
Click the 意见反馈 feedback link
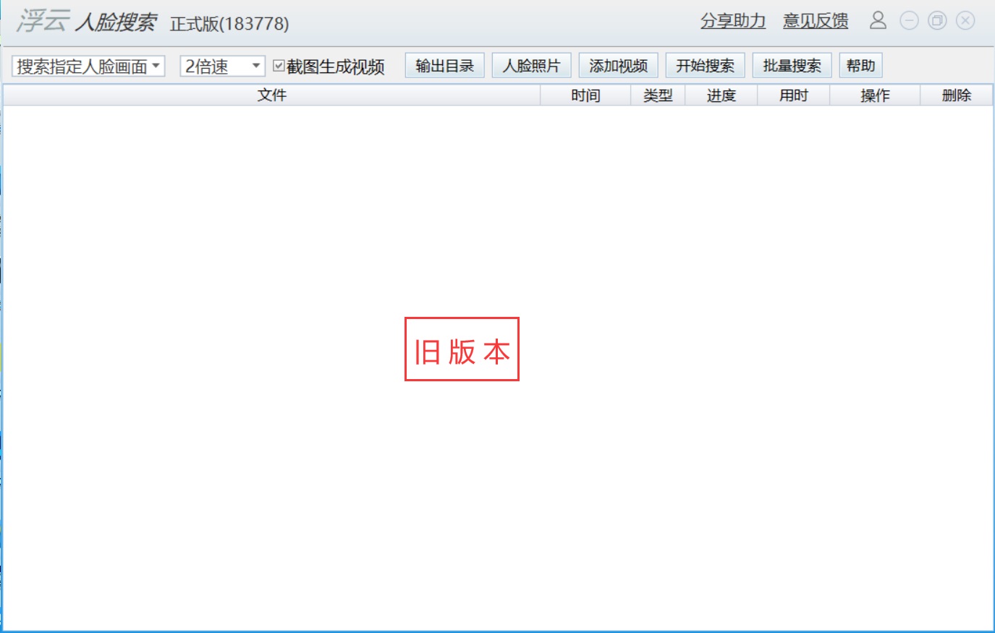point(815,21)
